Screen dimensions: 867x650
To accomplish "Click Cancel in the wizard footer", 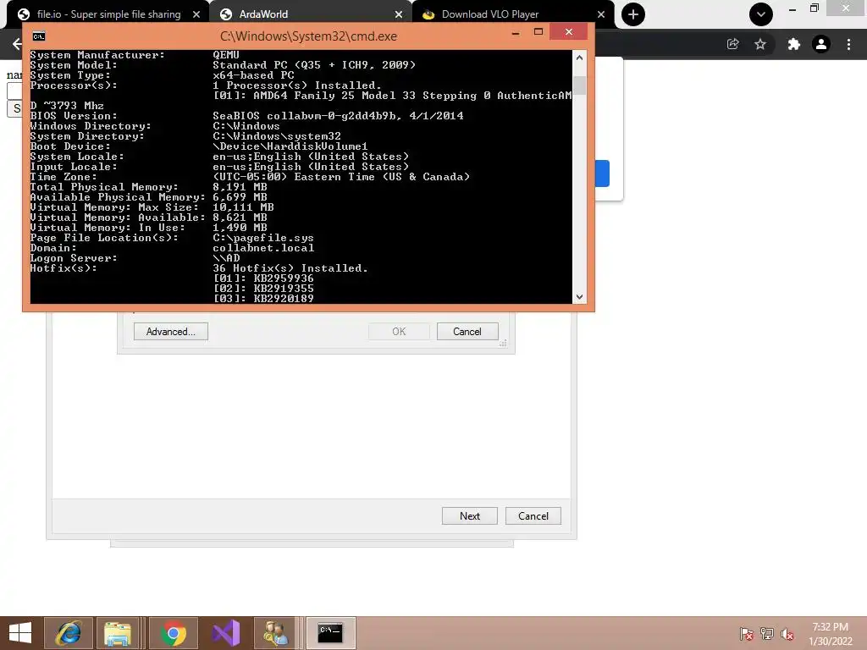I will pyautogui.click(x=533, y=515).
